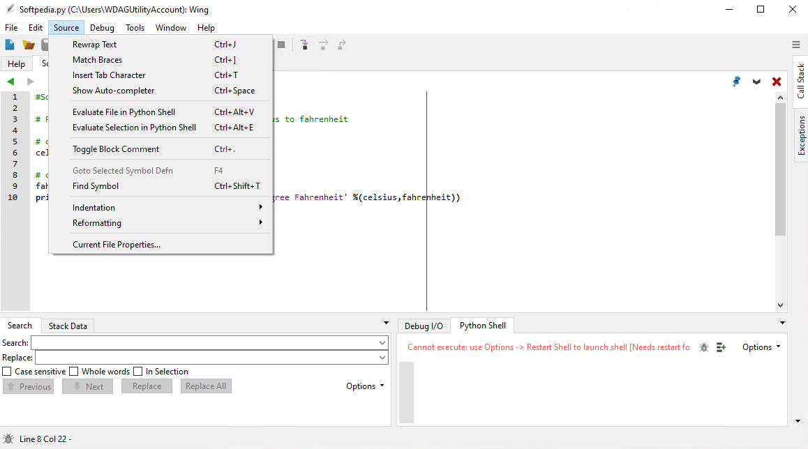Click the Next search button
Viewport: 808px width, 449px height.
(88, 386)
